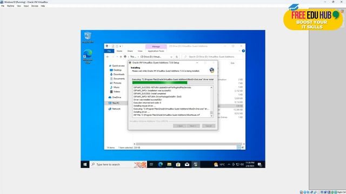Open the Windows Start menu
This screenshot has height=194, width=346.
85,164
